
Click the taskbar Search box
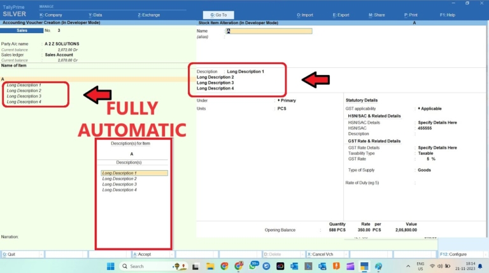click(145, 266)
